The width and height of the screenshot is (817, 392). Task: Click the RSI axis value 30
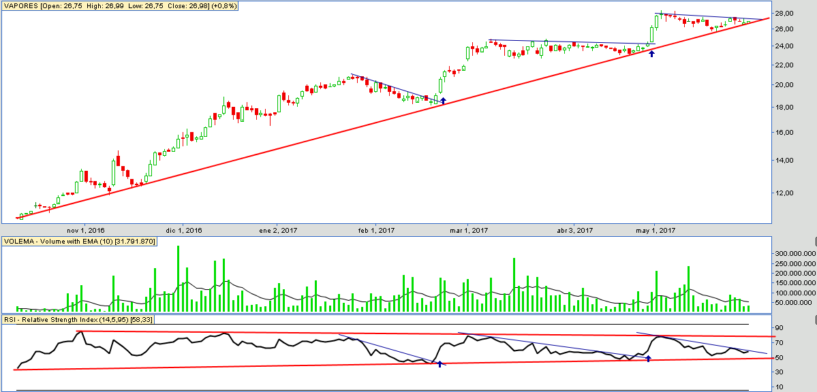pos(780,372)
